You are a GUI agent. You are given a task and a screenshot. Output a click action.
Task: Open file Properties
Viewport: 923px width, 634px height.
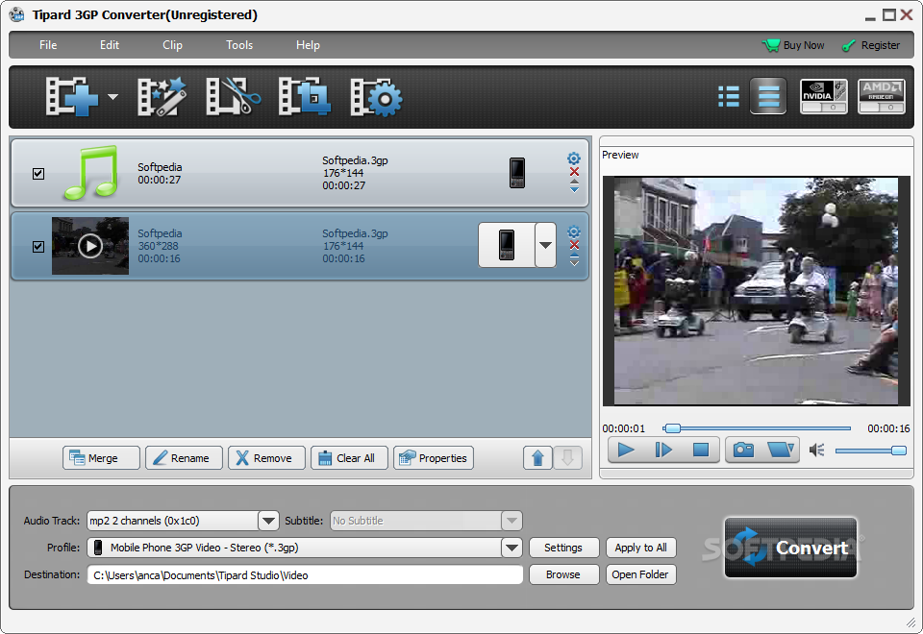coord(434,458)
